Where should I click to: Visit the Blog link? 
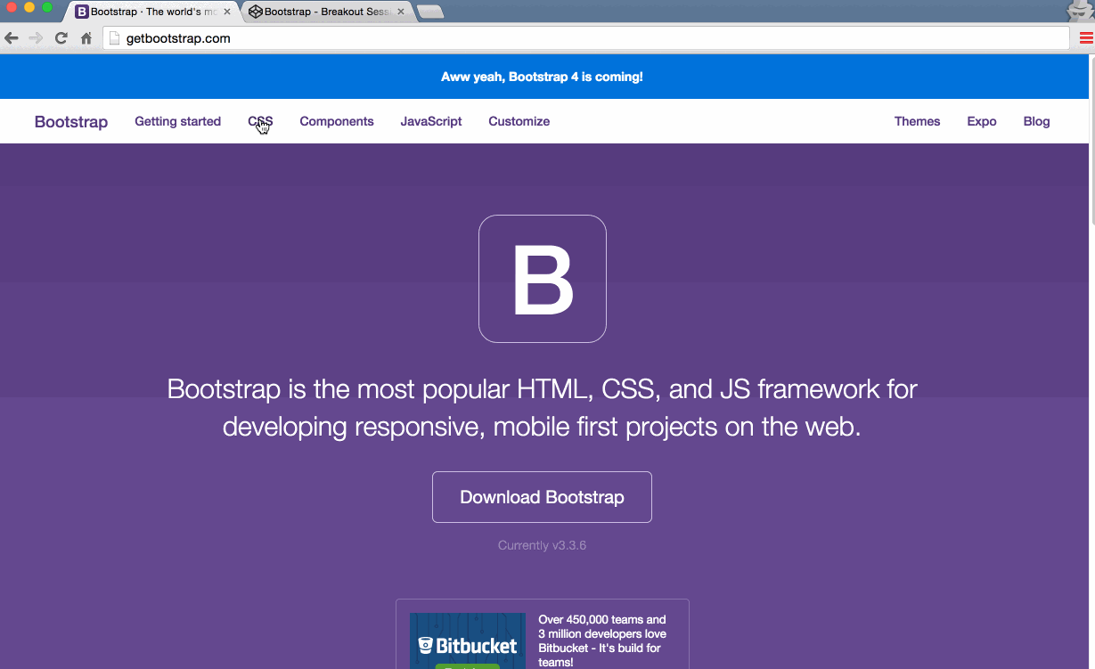click(x=1036, y=121)
